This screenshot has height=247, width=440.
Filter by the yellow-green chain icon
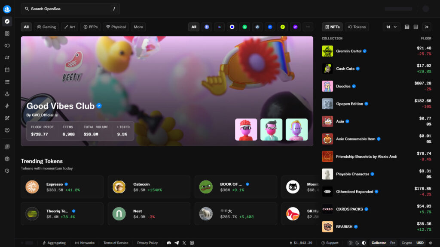coord(283,27)
